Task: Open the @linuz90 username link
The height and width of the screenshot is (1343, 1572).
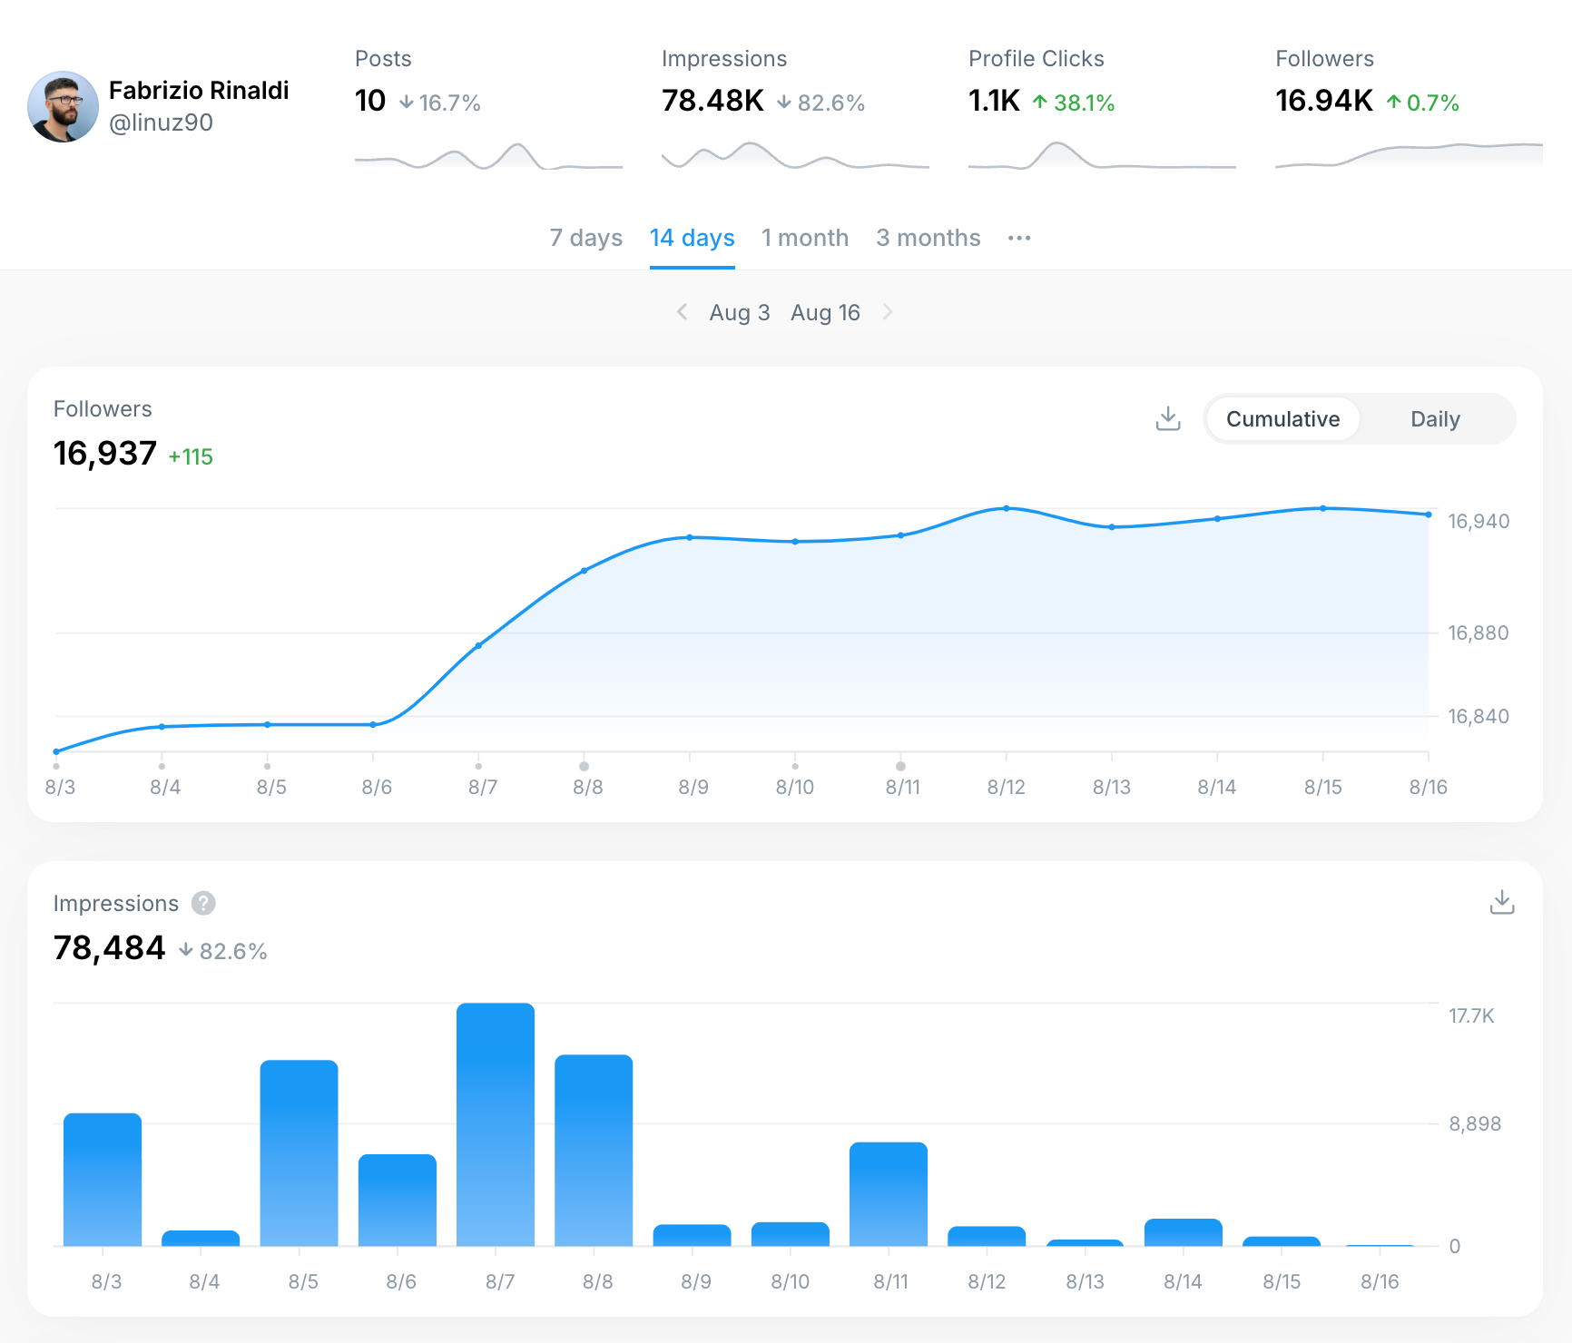Action: 161,122
